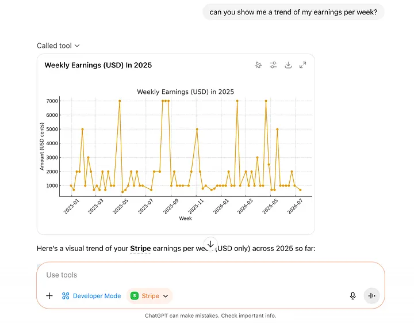Download the Weekly Earnings chart

[x=288, y=65]
